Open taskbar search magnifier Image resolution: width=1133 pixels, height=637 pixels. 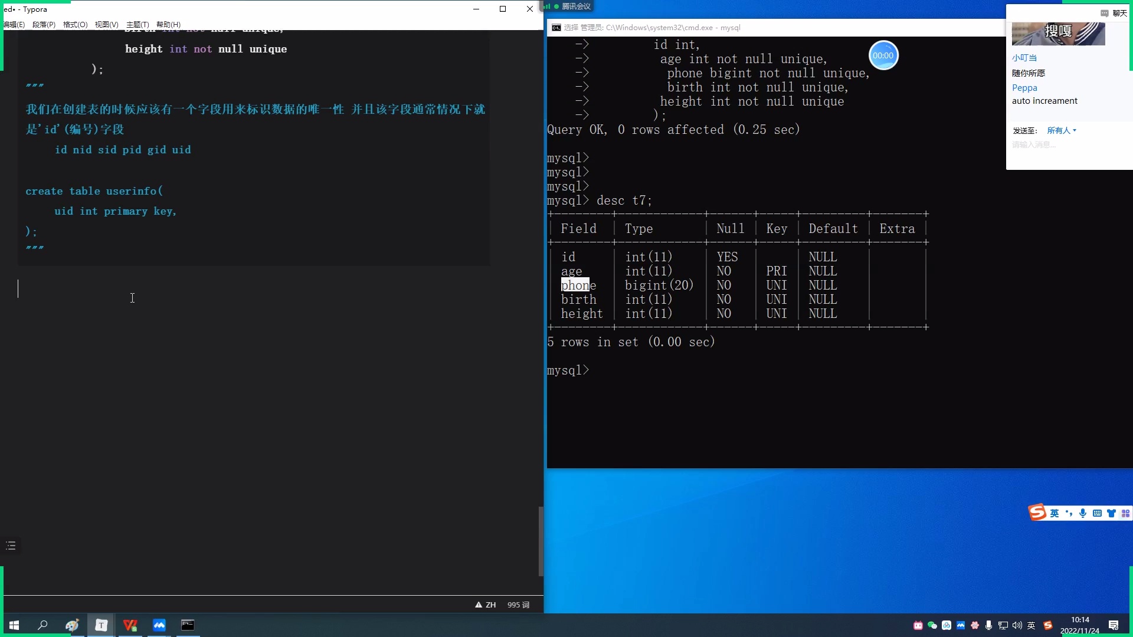click(42, 625)
